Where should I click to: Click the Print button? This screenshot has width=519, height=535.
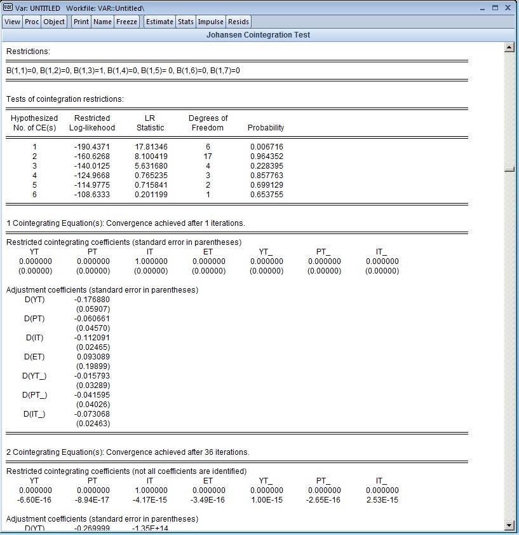coord(81,22)
